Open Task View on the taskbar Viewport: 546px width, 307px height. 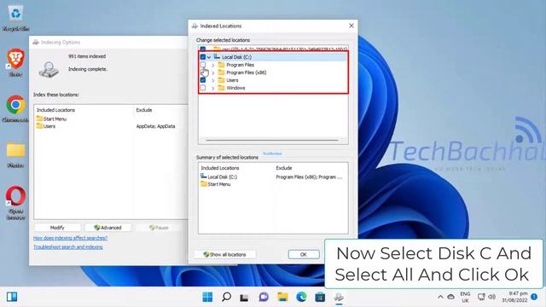click(x=245, y=298)
